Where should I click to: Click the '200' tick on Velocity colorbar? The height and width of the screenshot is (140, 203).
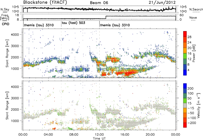[x=191, y=88]
